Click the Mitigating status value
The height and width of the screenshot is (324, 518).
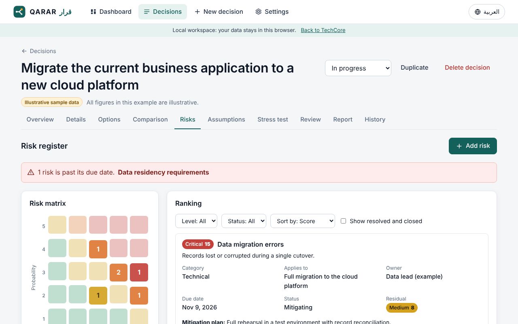point(298,307)
